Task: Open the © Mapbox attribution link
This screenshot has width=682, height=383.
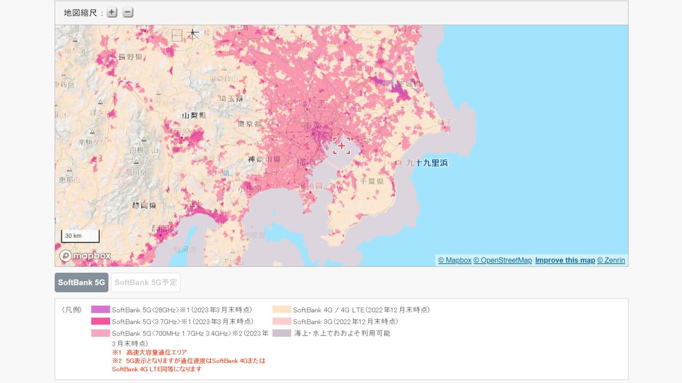Action: [x=454, y=260]
